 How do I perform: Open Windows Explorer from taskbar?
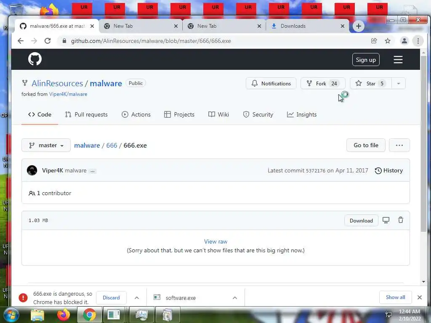[37, 315]
